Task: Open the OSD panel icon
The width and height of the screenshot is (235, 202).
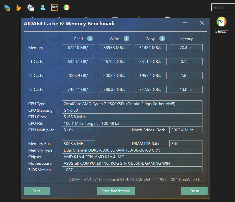Action: pos(55,7)
